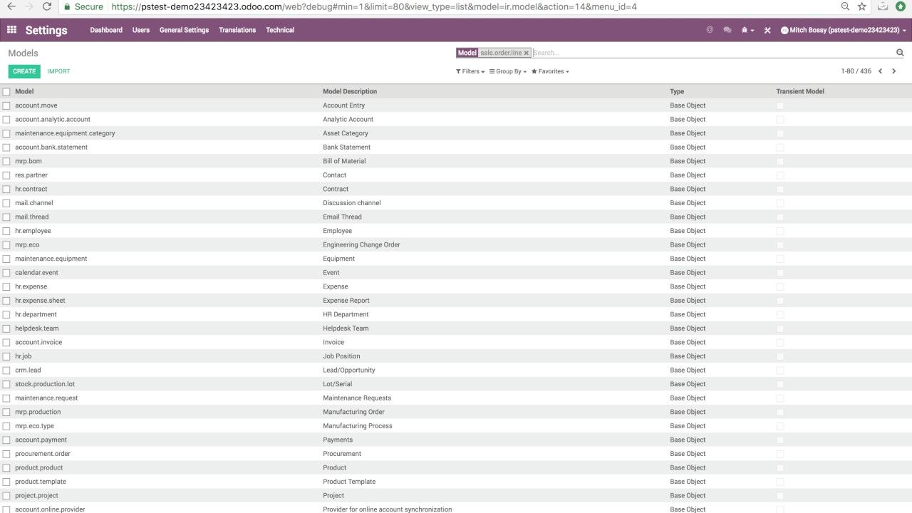This screenshot has width=912, height=513.
Task: Click the Expense Report description cell
Action: (x=346, y=301)
